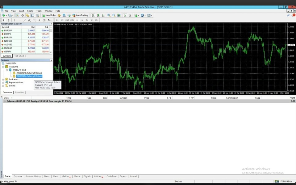Open the Data Window toolbar icon

click(x=23, y=15)
